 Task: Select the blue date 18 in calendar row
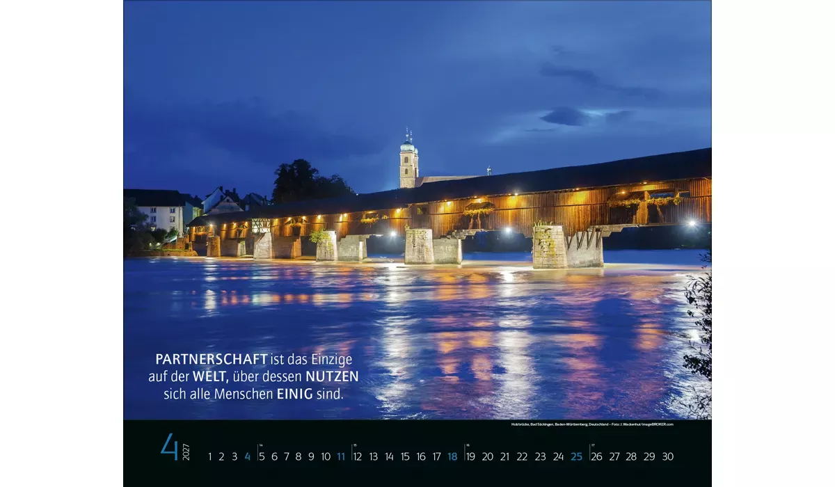pos(453,456)
